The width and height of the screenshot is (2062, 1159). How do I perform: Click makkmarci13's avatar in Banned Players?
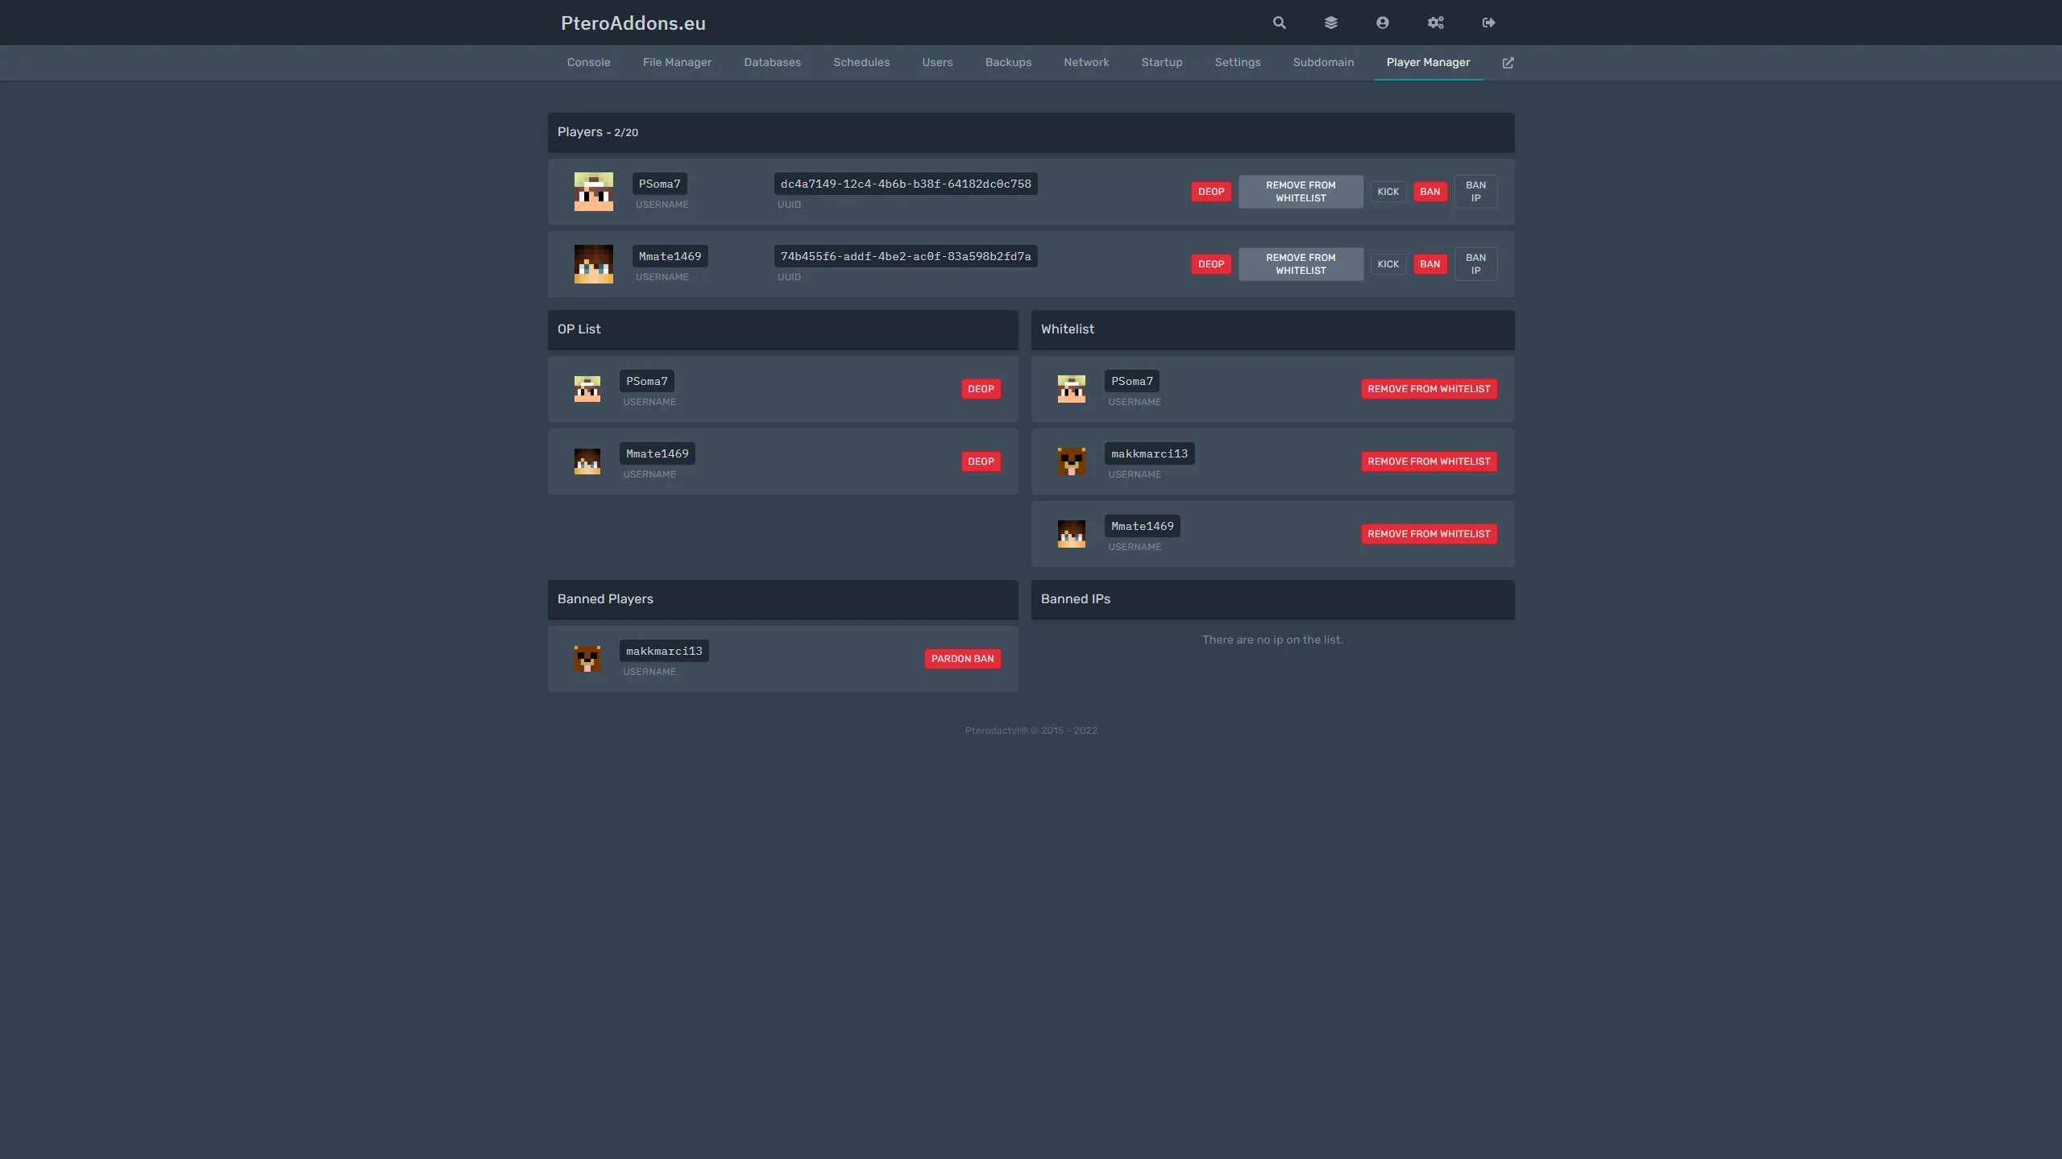pos(587,659)
